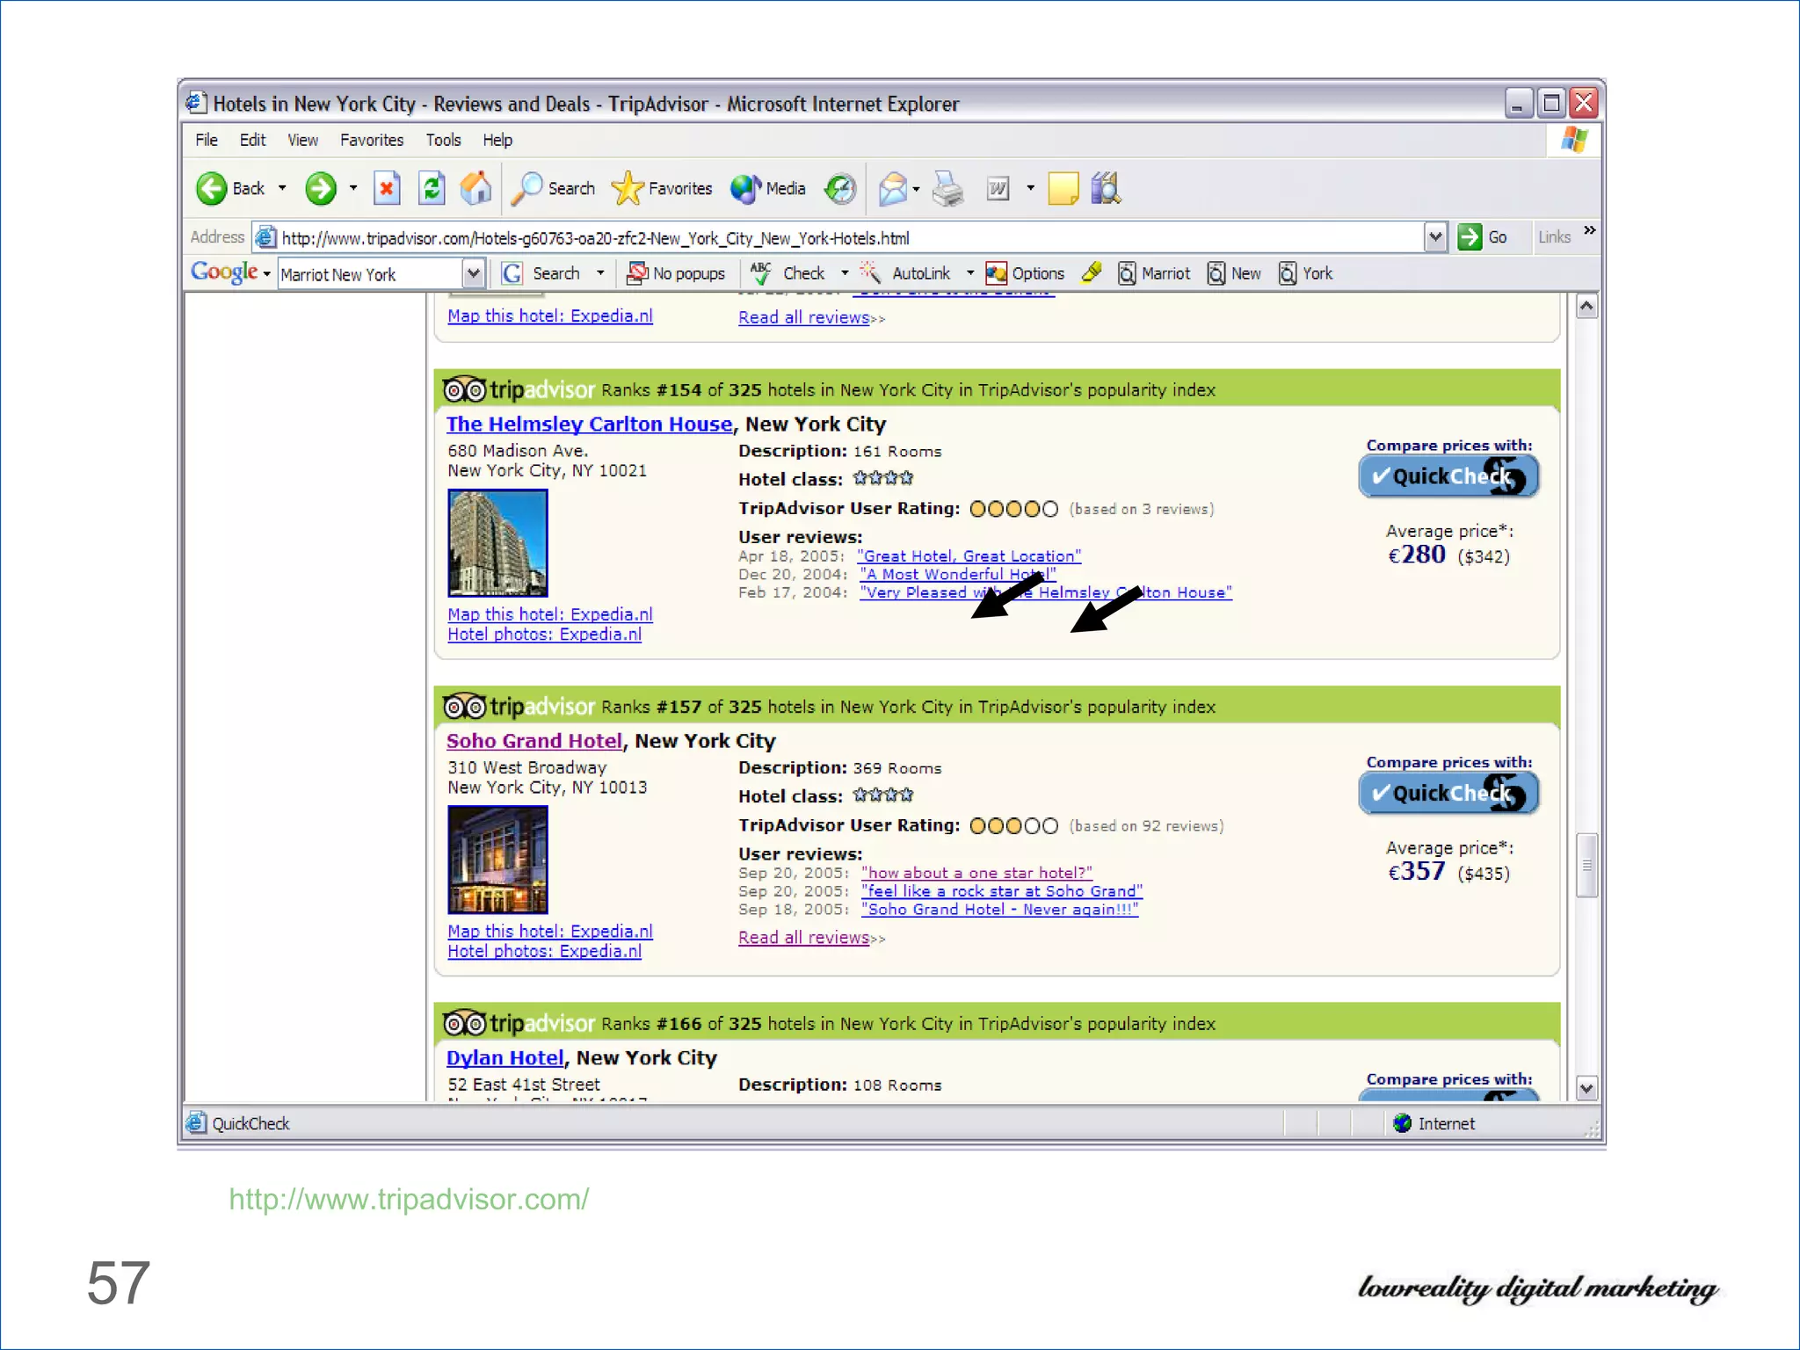Expand Back button history dropdown arrow
The image size is (1800, 1350).
coord(282,188)
